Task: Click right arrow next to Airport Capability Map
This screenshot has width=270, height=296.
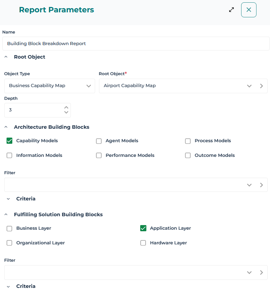Action: [x=262, y=86]
